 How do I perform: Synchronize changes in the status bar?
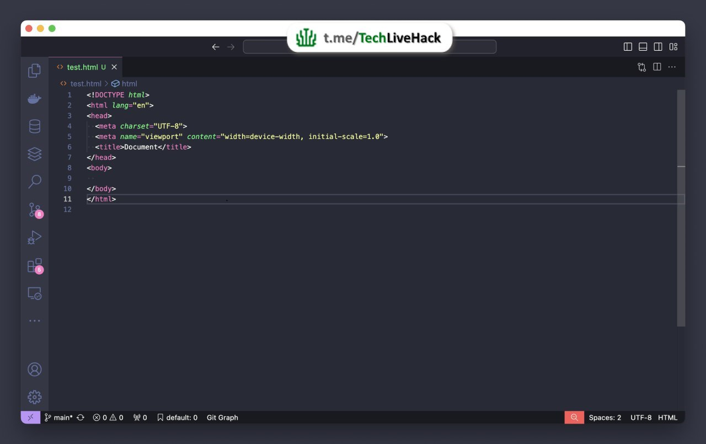[x=81, y=418]
